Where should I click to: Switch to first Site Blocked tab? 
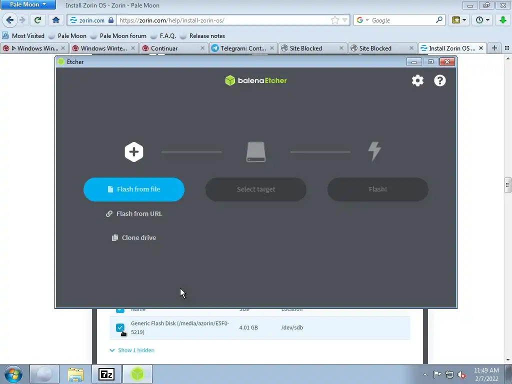[312, 48]
